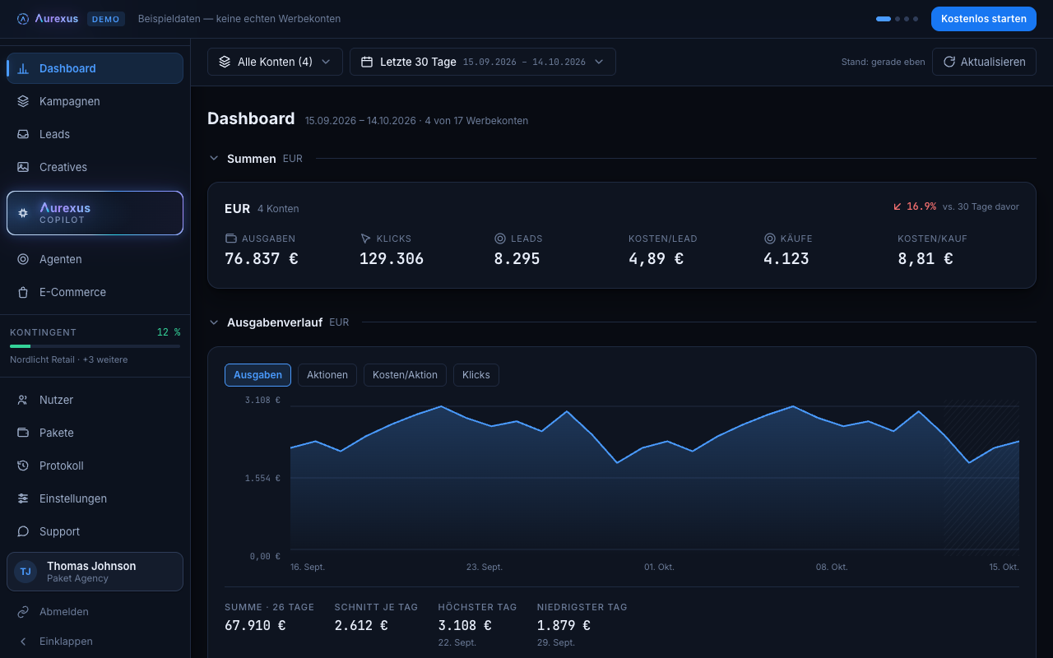Screen dimensions: 1053x658
Task: Click the calendar icon in date range selector
Action: [367, 62]
